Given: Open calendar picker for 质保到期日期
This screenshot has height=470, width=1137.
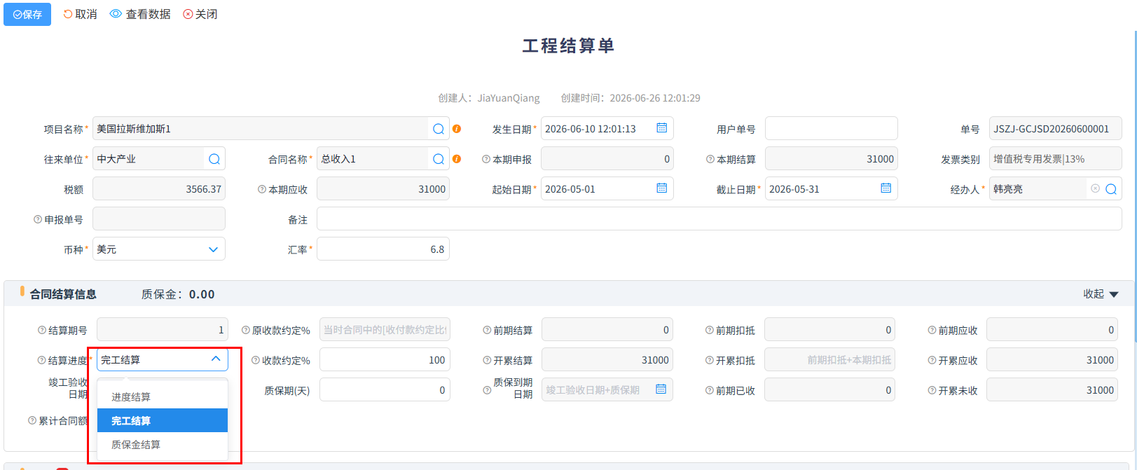Looking at the screenshot, I should click(x=661, y=389).
